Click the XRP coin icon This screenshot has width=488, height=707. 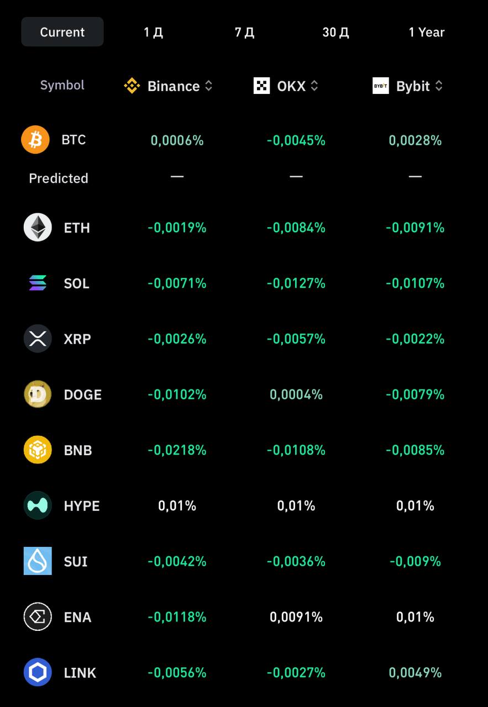38,339
